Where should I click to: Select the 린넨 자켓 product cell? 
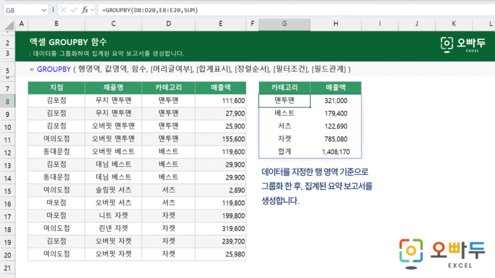point(113,228)
